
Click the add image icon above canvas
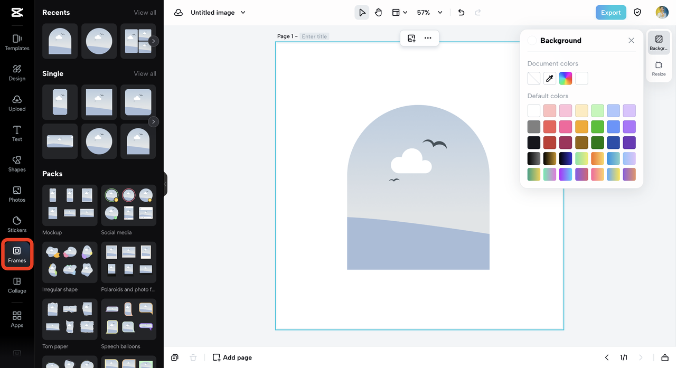point(411,38)
